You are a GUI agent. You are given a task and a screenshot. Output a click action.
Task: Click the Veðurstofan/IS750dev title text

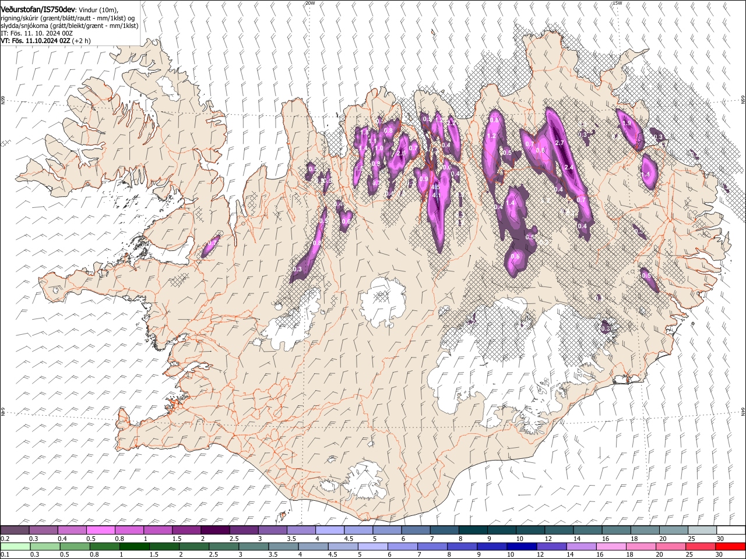click(38, 9)
